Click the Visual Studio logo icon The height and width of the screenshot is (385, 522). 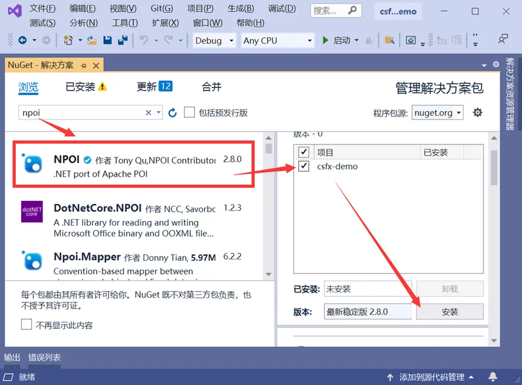[x=14, y=11]
